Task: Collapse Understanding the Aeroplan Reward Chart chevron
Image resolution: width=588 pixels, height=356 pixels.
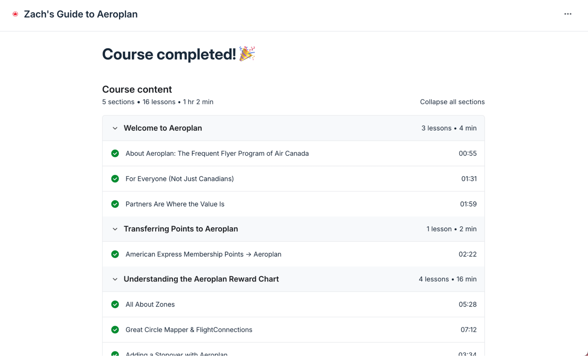Action: click(115, 279)
